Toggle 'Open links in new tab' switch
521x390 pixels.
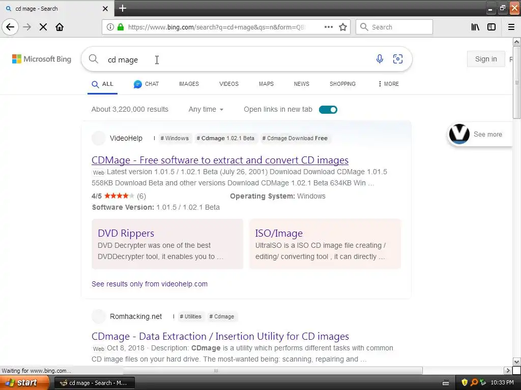tap(328, 110)
